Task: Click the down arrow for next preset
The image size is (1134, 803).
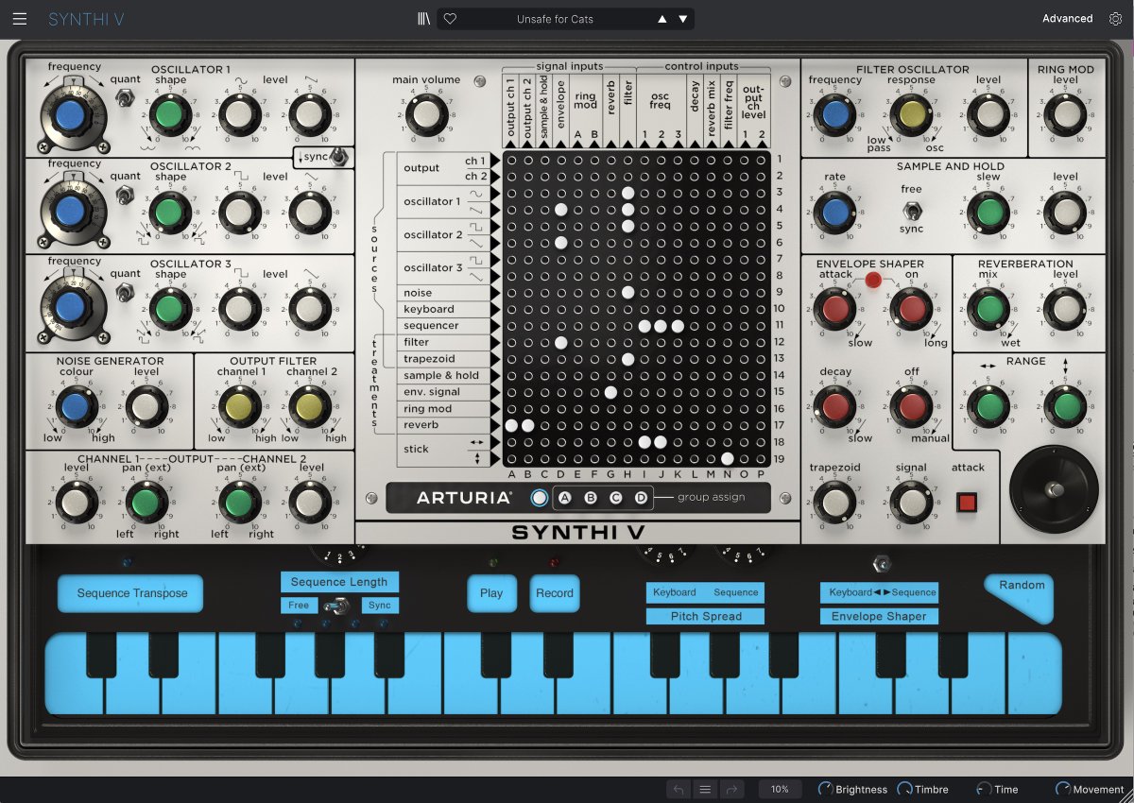Action: [x=682, y=18]
